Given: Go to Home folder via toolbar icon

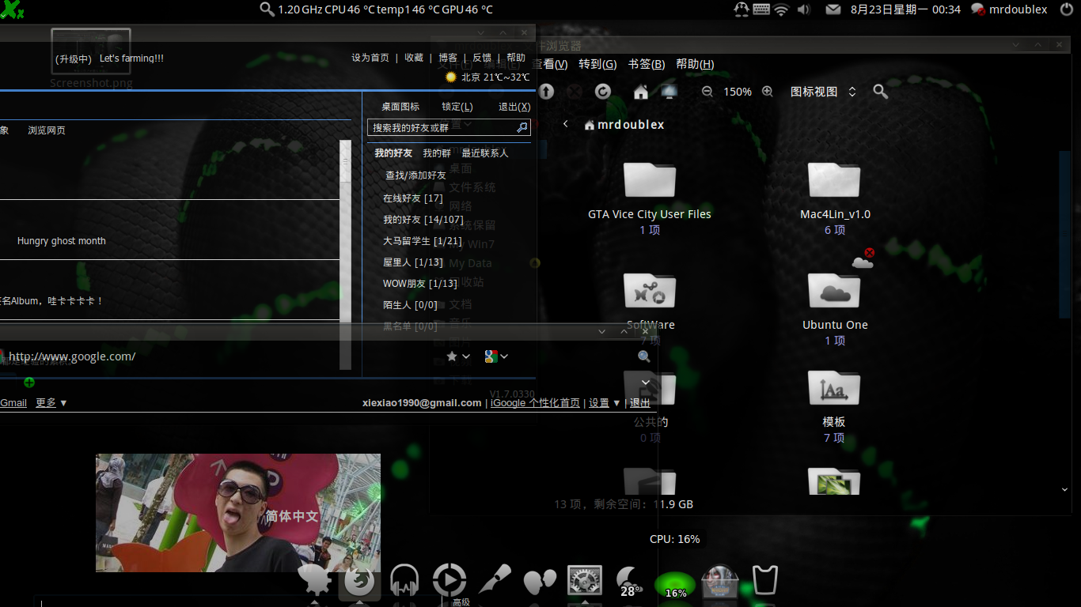Looking at the screenshot, I should (x=641, y=92).
